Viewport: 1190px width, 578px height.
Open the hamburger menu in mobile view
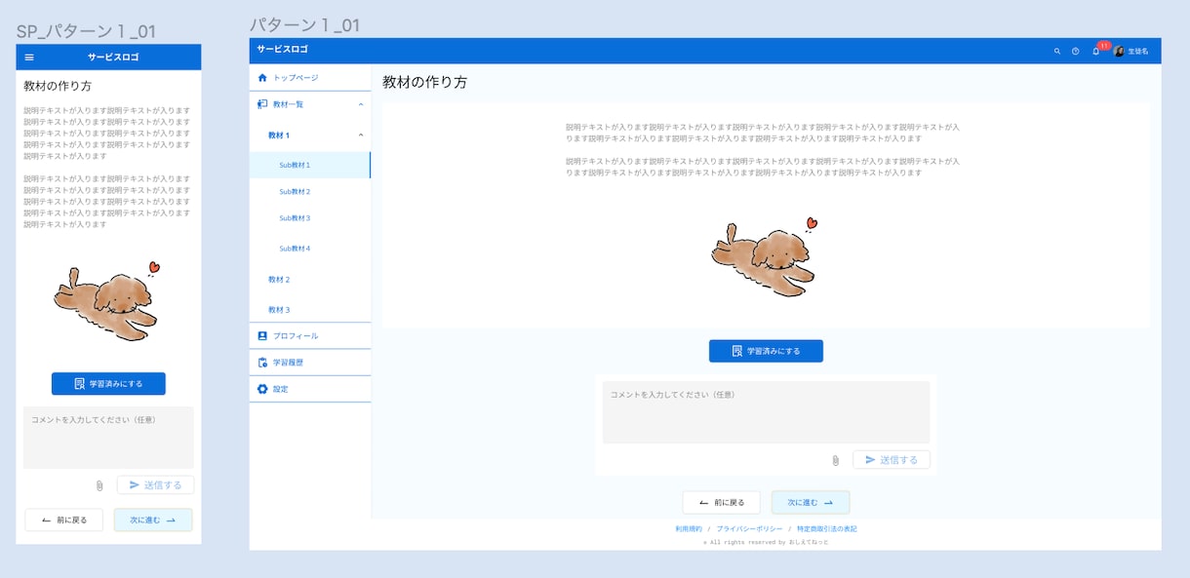29,58
